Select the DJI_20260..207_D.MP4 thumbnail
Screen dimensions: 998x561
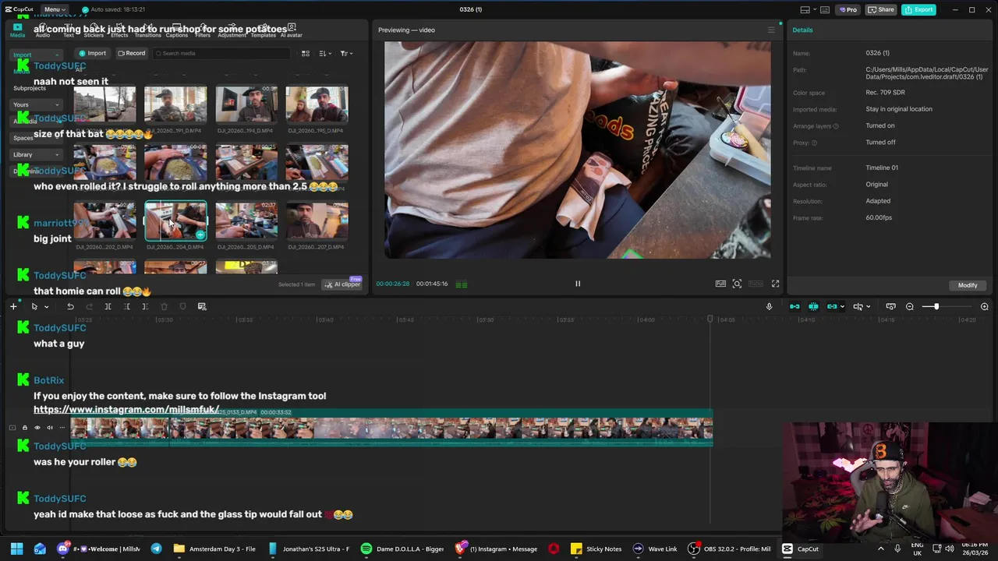317,221
